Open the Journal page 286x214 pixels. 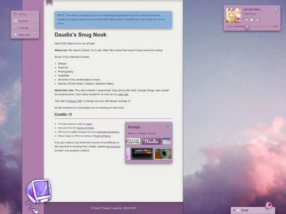(25, 21)
